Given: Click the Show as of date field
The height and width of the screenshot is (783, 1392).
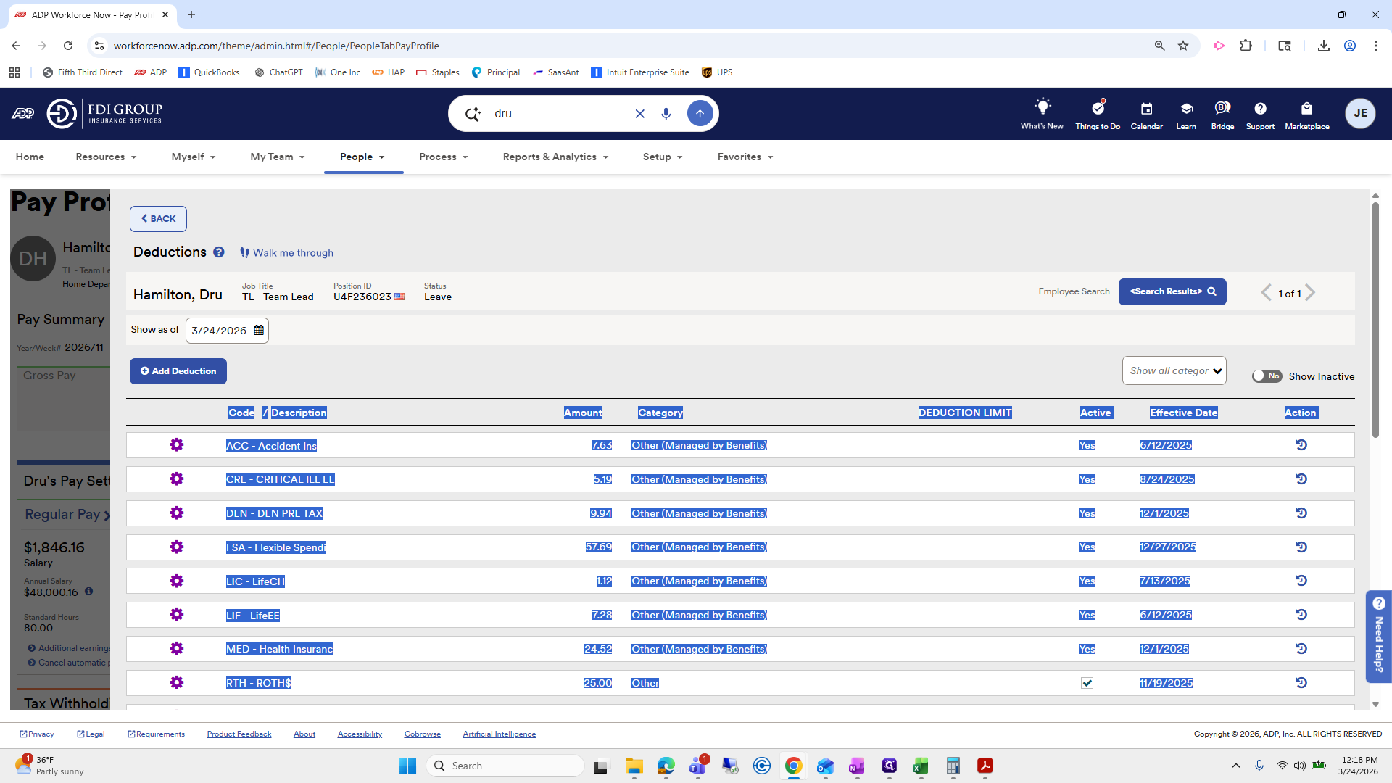Looking at the screenshot, I should [x=219, y=331].
